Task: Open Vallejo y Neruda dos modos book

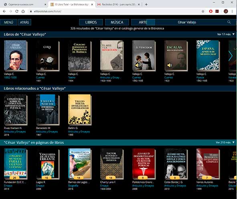Action: [48, 109]
